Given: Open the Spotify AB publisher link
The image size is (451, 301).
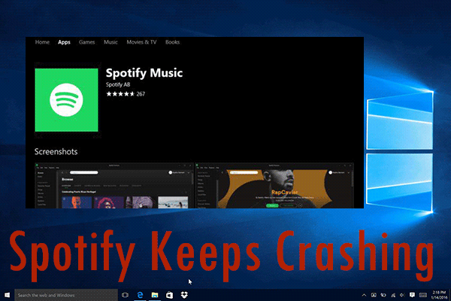Looking at the screenshot, I should 118,84.
